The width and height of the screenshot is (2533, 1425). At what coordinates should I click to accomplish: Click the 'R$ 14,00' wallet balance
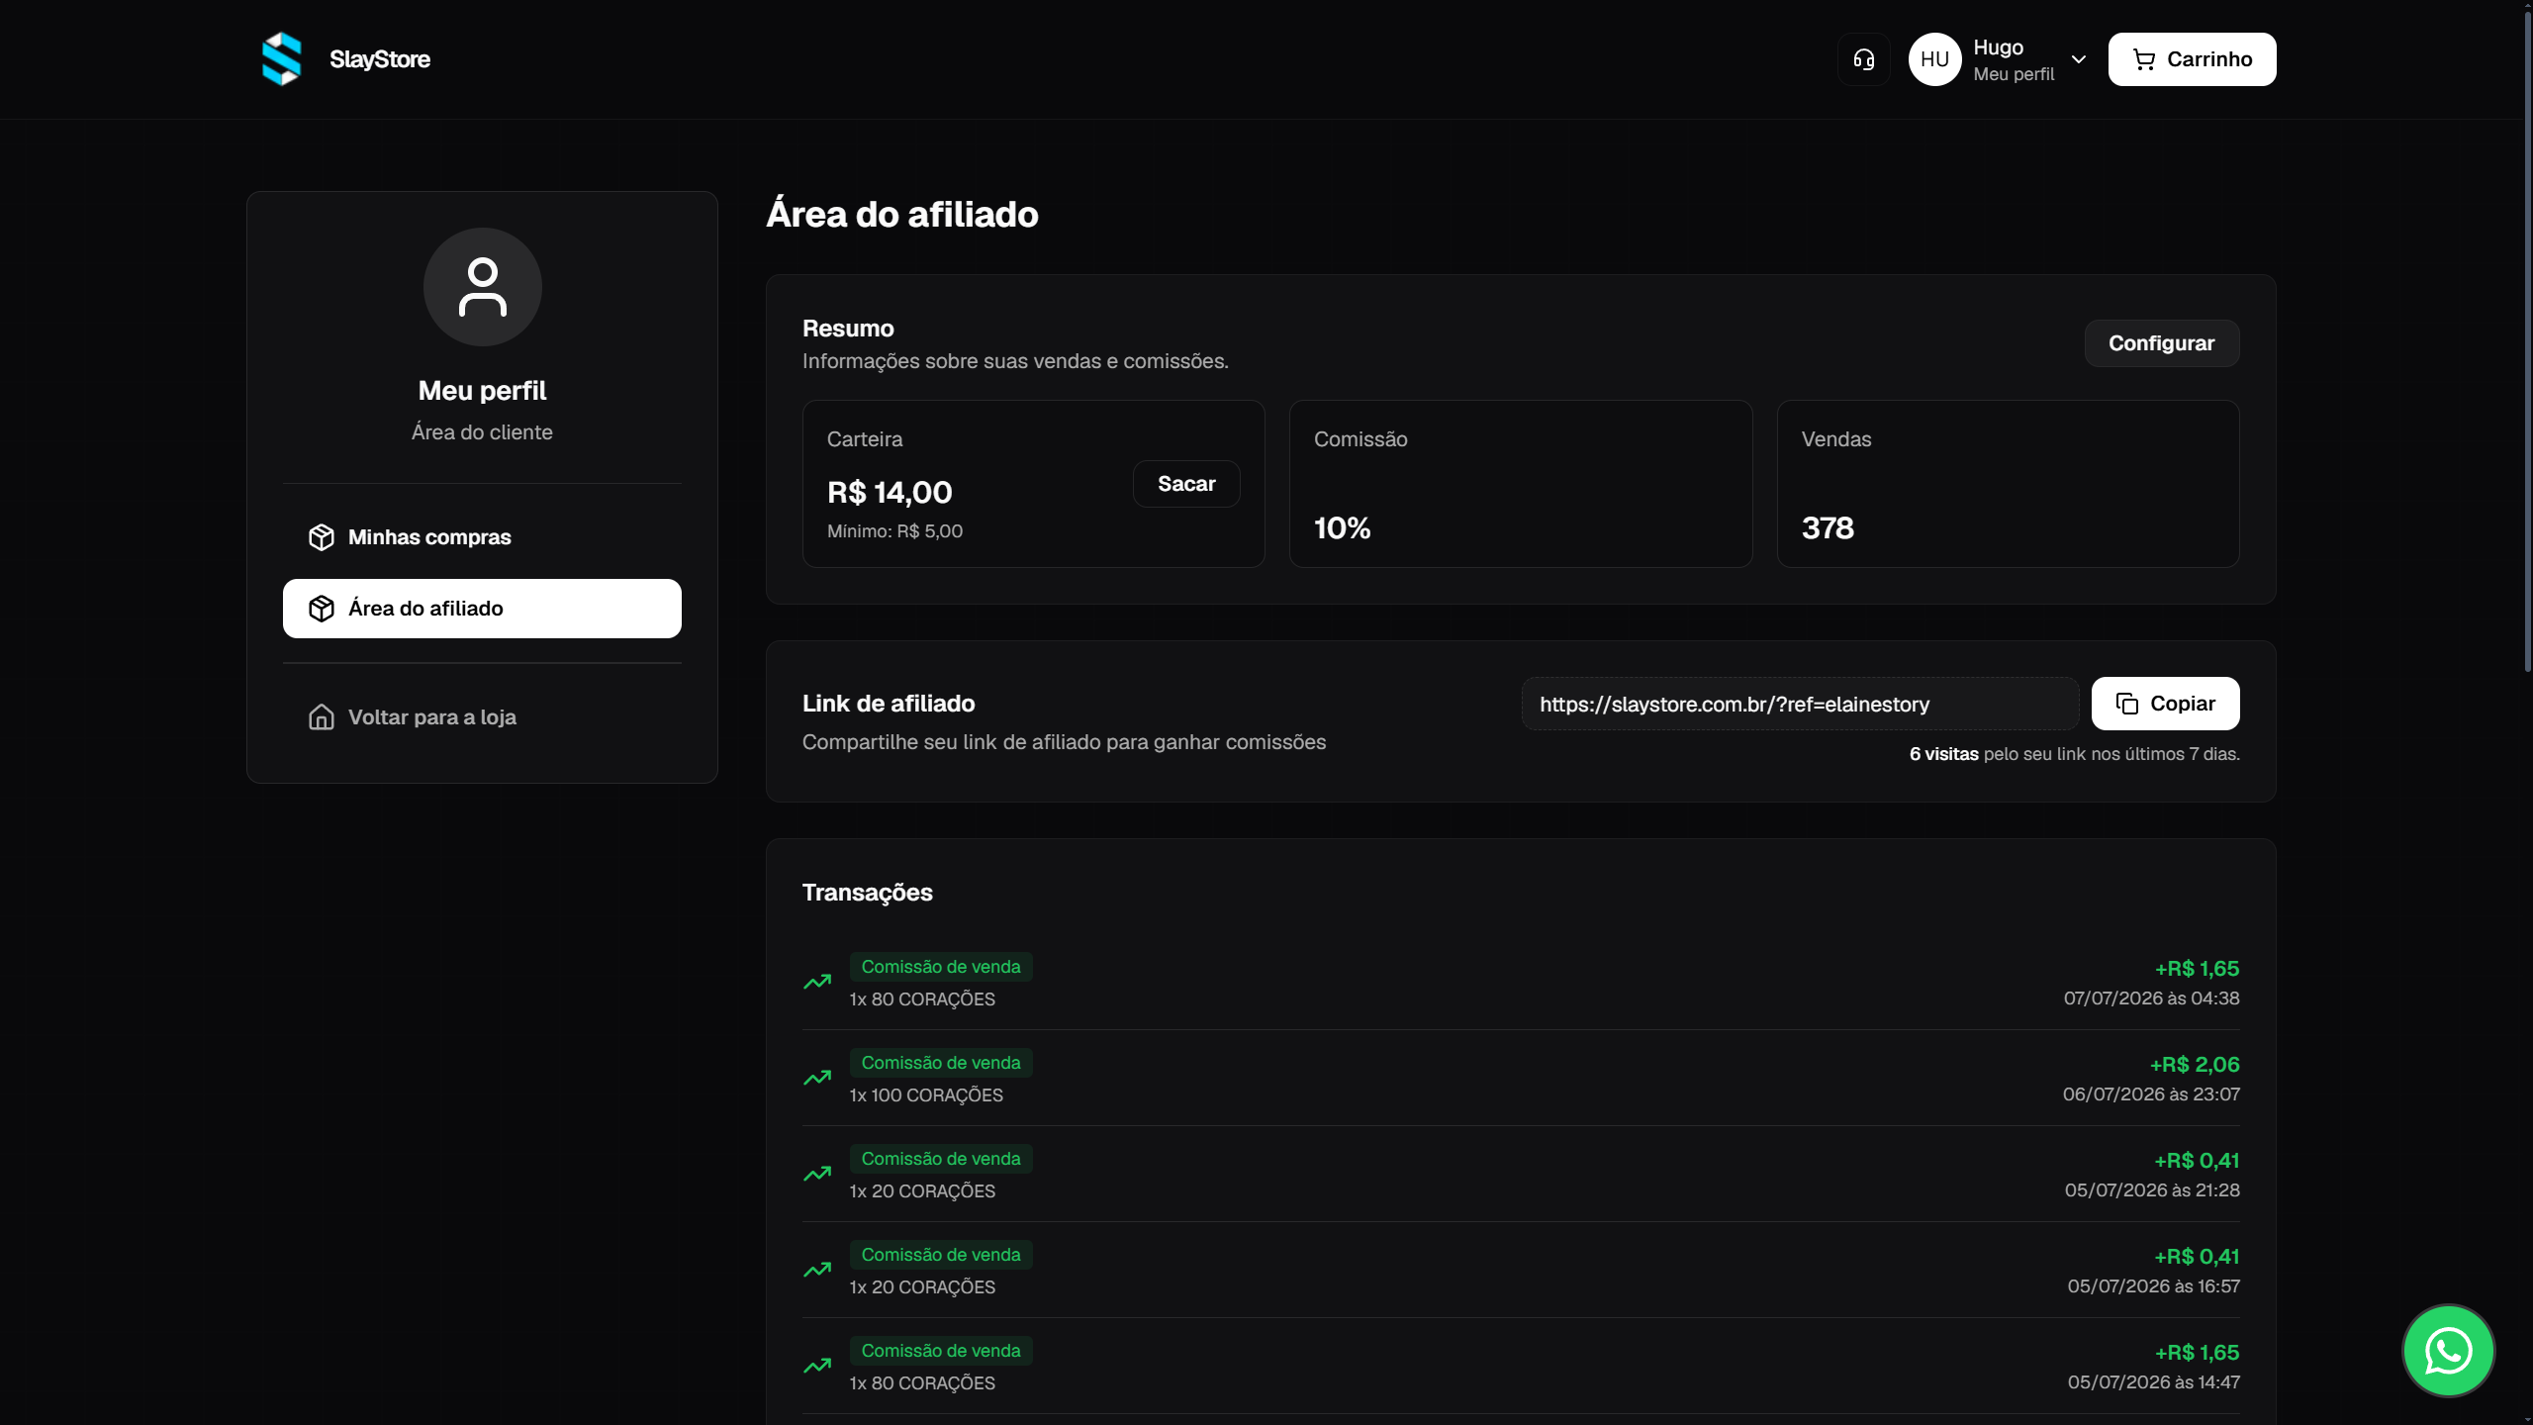coord(890,493)
